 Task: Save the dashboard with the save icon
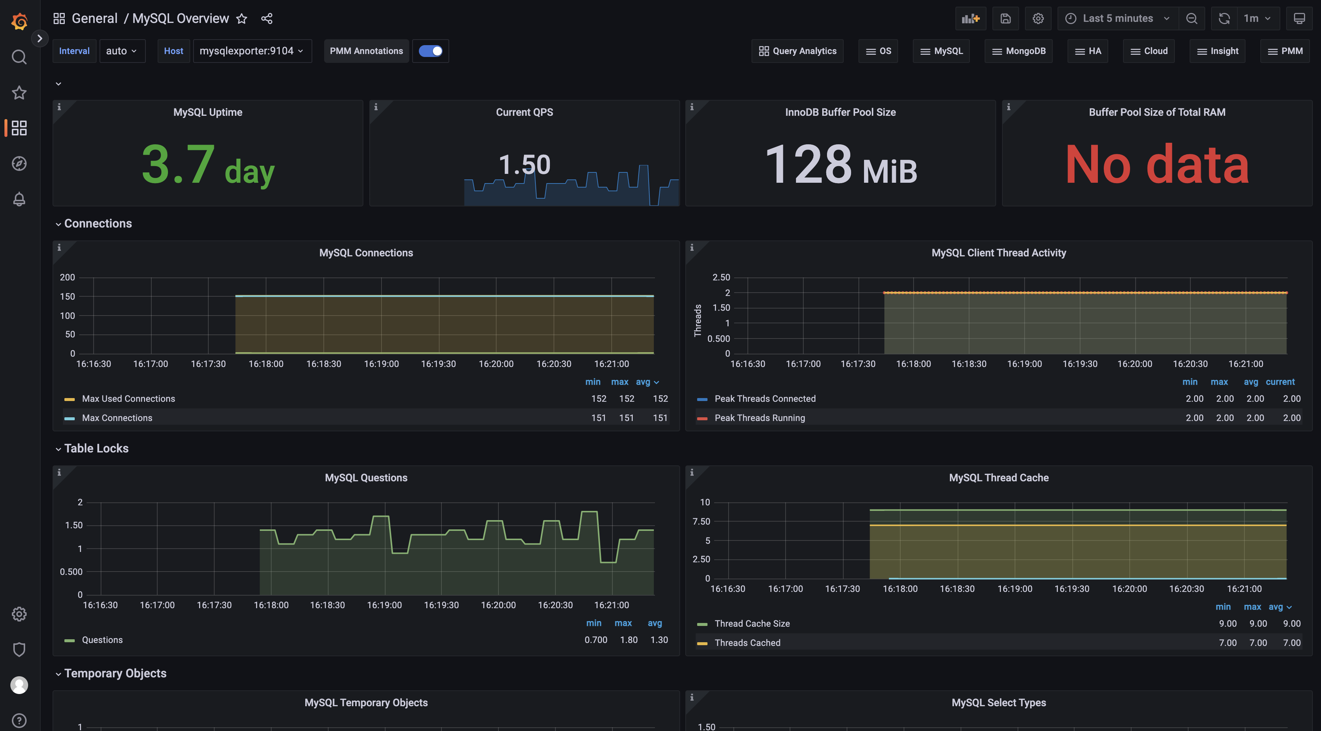[x=1005, y=18]
